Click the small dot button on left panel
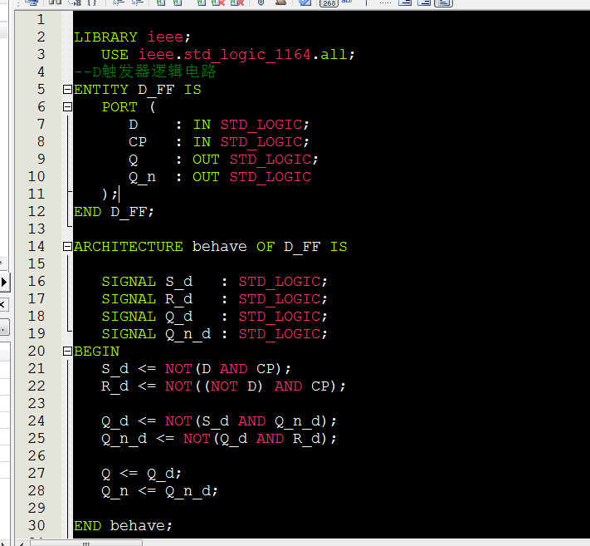The width and height of the screenshot is (590, 546). click(3, 327)
